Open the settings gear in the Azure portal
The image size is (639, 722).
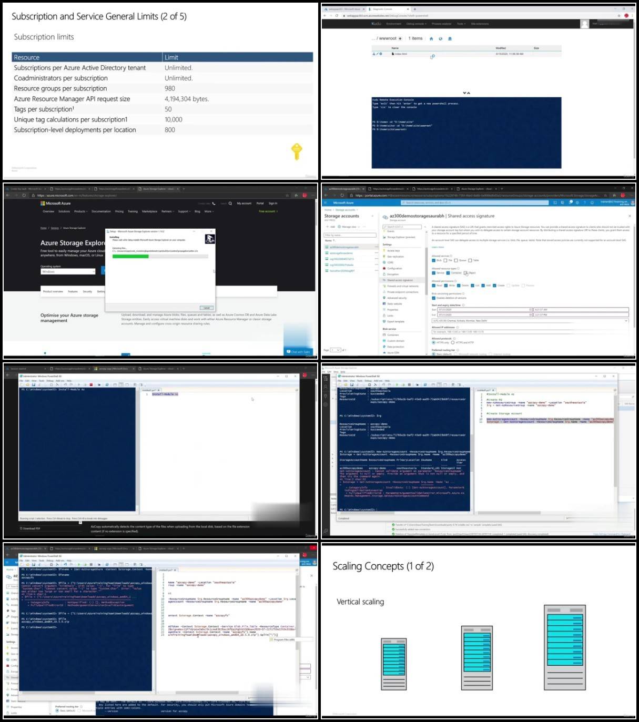coord(577,202)
